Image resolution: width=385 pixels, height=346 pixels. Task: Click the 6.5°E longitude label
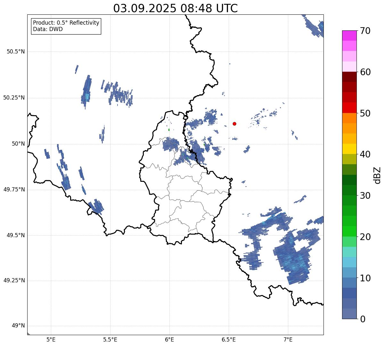pyautogui.click(x=229, y=339)
